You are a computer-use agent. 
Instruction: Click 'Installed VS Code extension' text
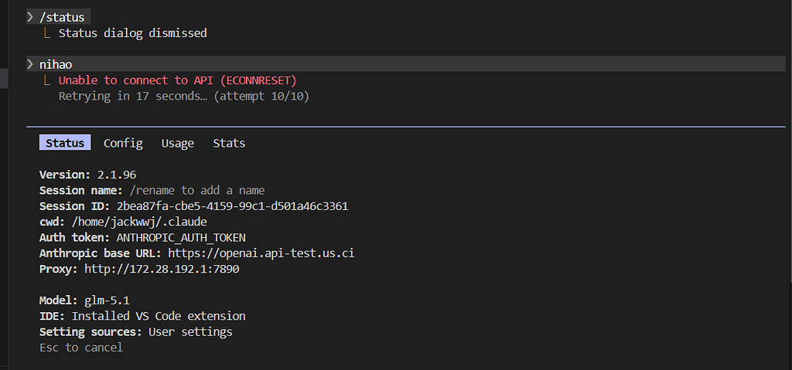click(159, 316)
